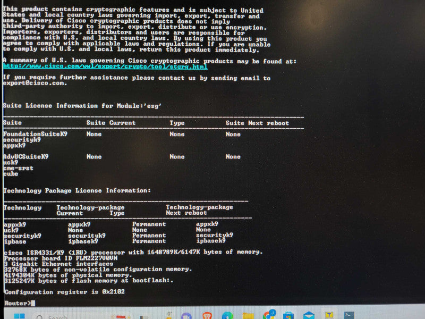
Task: Click the 'Suite Next reboot' column header
Action: [x=257, y=123]
